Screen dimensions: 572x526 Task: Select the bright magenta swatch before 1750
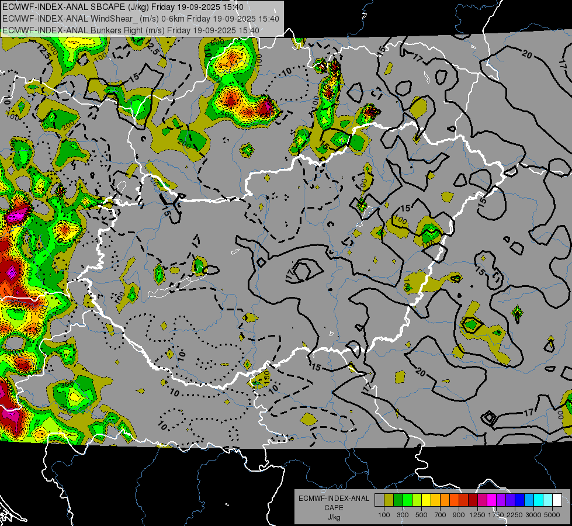click(492, 500)
